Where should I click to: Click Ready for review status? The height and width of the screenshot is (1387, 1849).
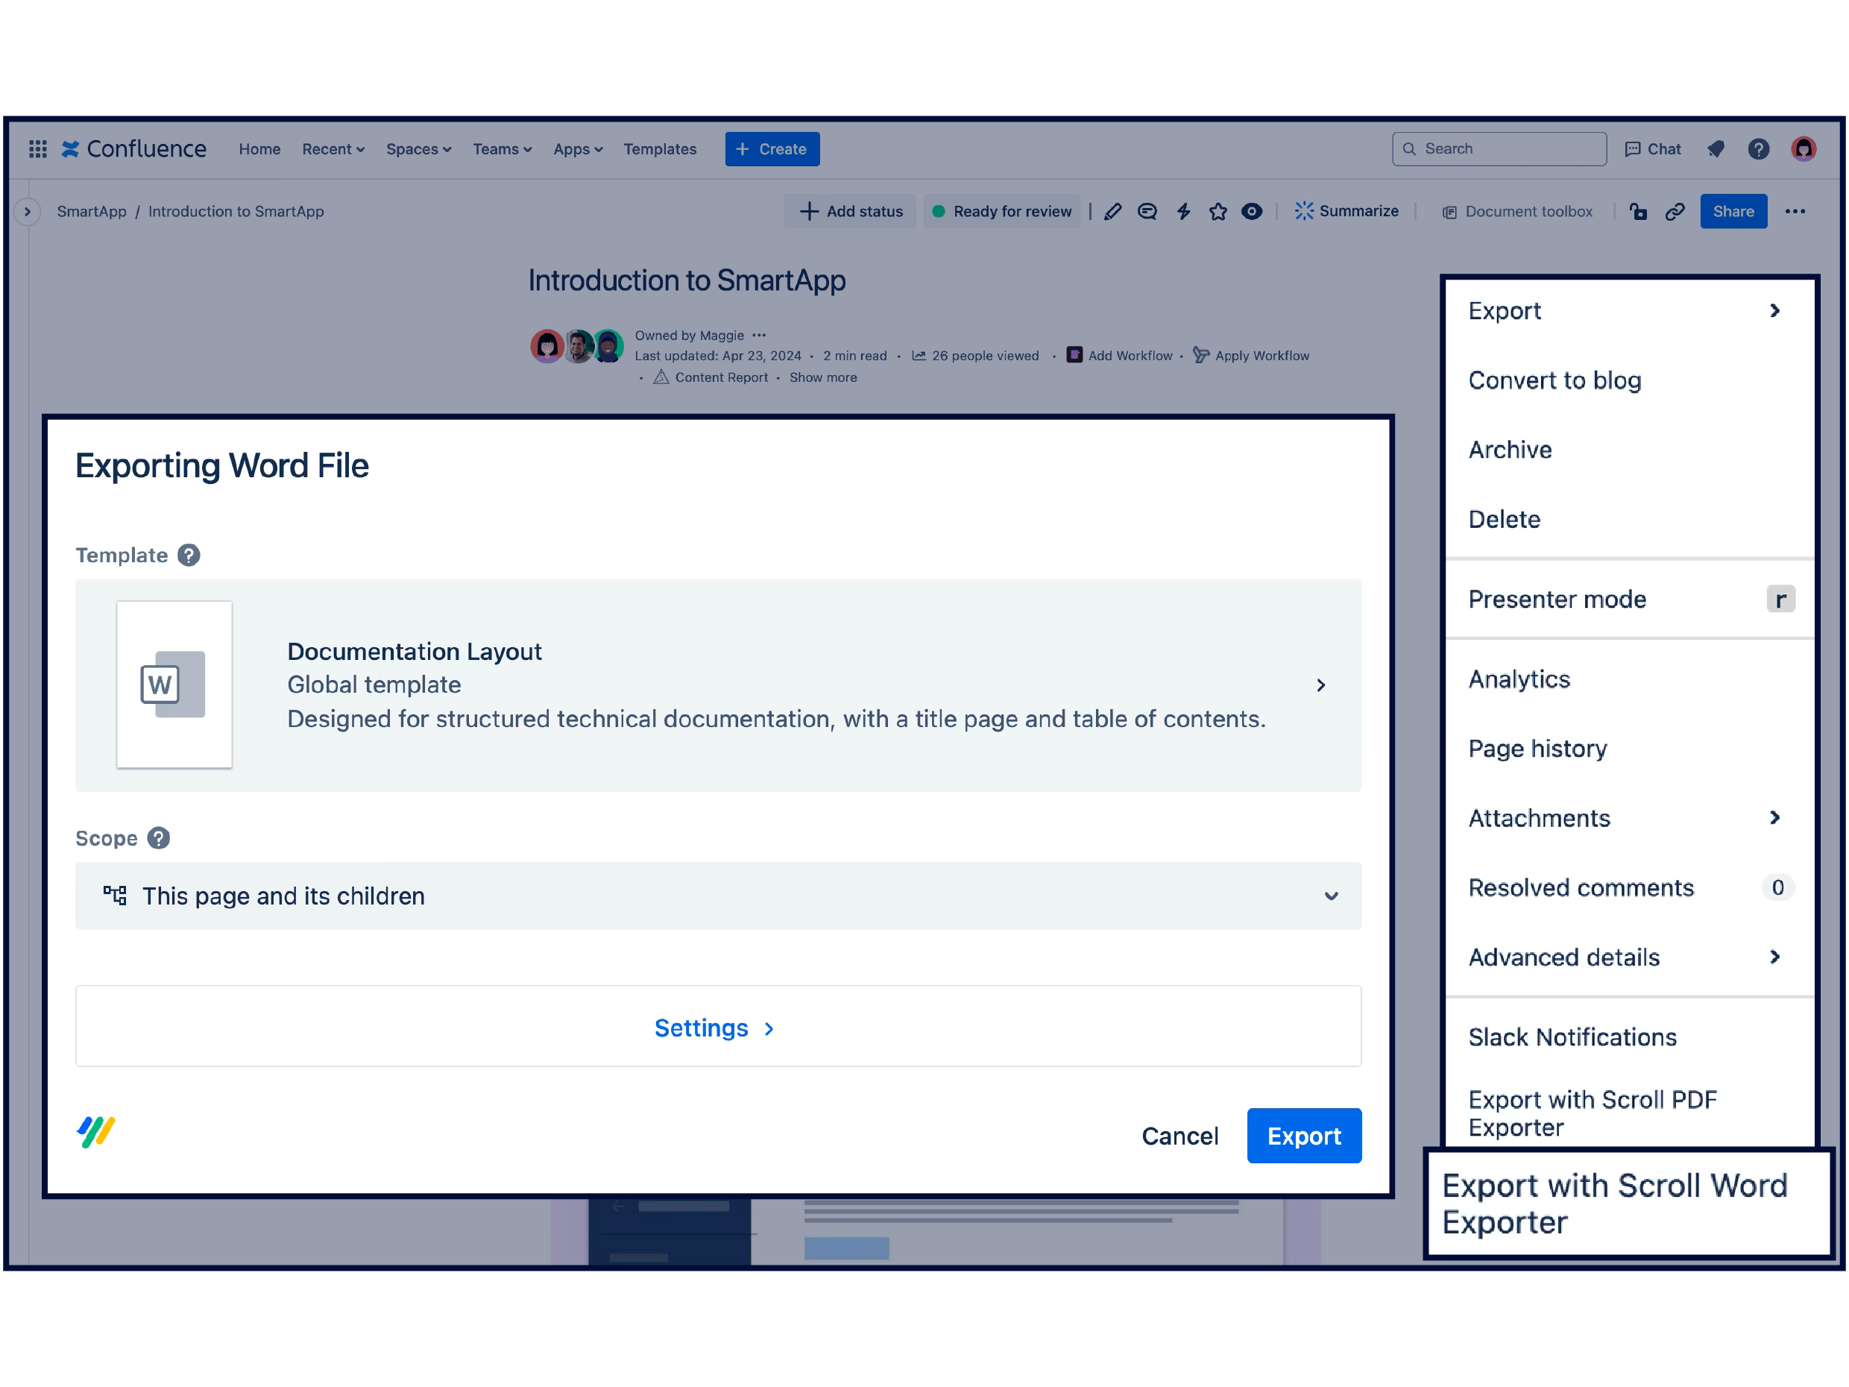click(x=1001, y=212)
